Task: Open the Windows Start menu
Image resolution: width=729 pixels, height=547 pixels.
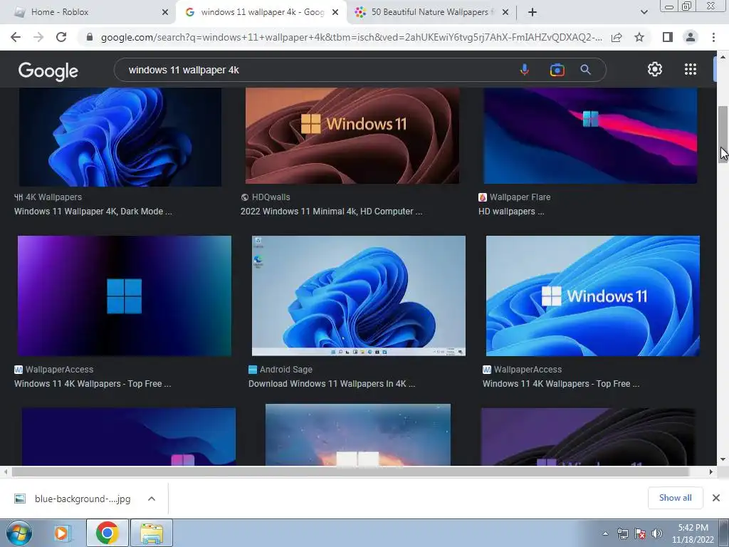Action: (19, 533)
